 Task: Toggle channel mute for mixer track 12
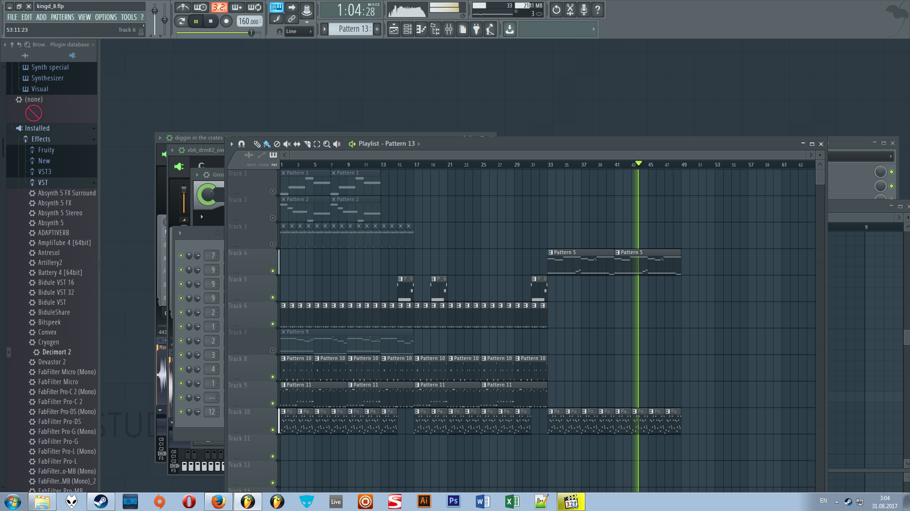(181, 412)
